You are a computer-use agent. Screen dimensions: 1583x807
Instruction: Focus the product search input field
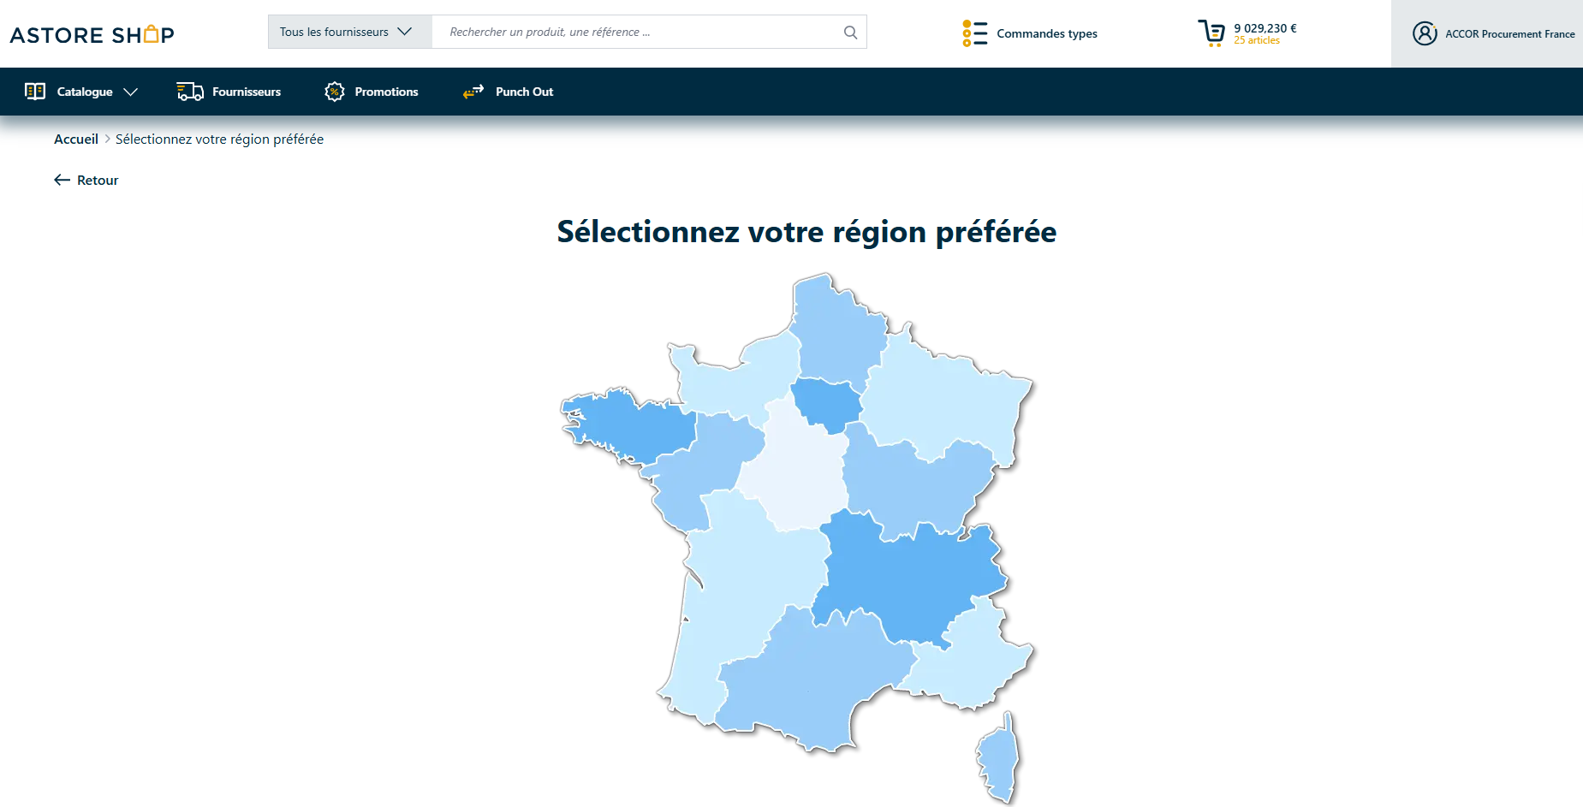[x=638, y=32]
